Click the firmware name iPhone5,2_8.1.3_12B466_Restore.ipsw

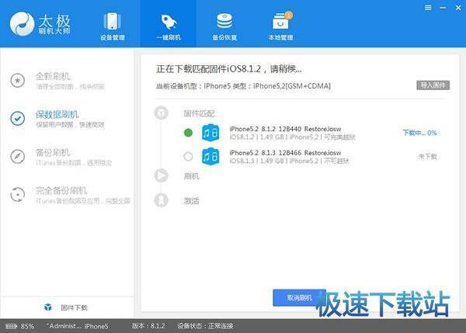285,153
